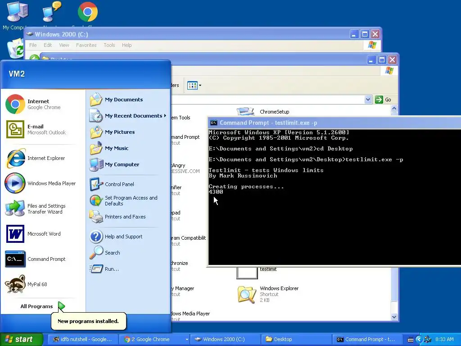Show hidden tray icons arrow
461x346 pixels.
(419, 340)
